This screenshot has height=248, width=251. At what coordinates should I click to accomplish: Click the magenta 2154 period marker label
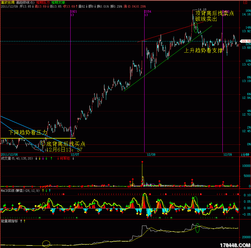coord(148,11)
